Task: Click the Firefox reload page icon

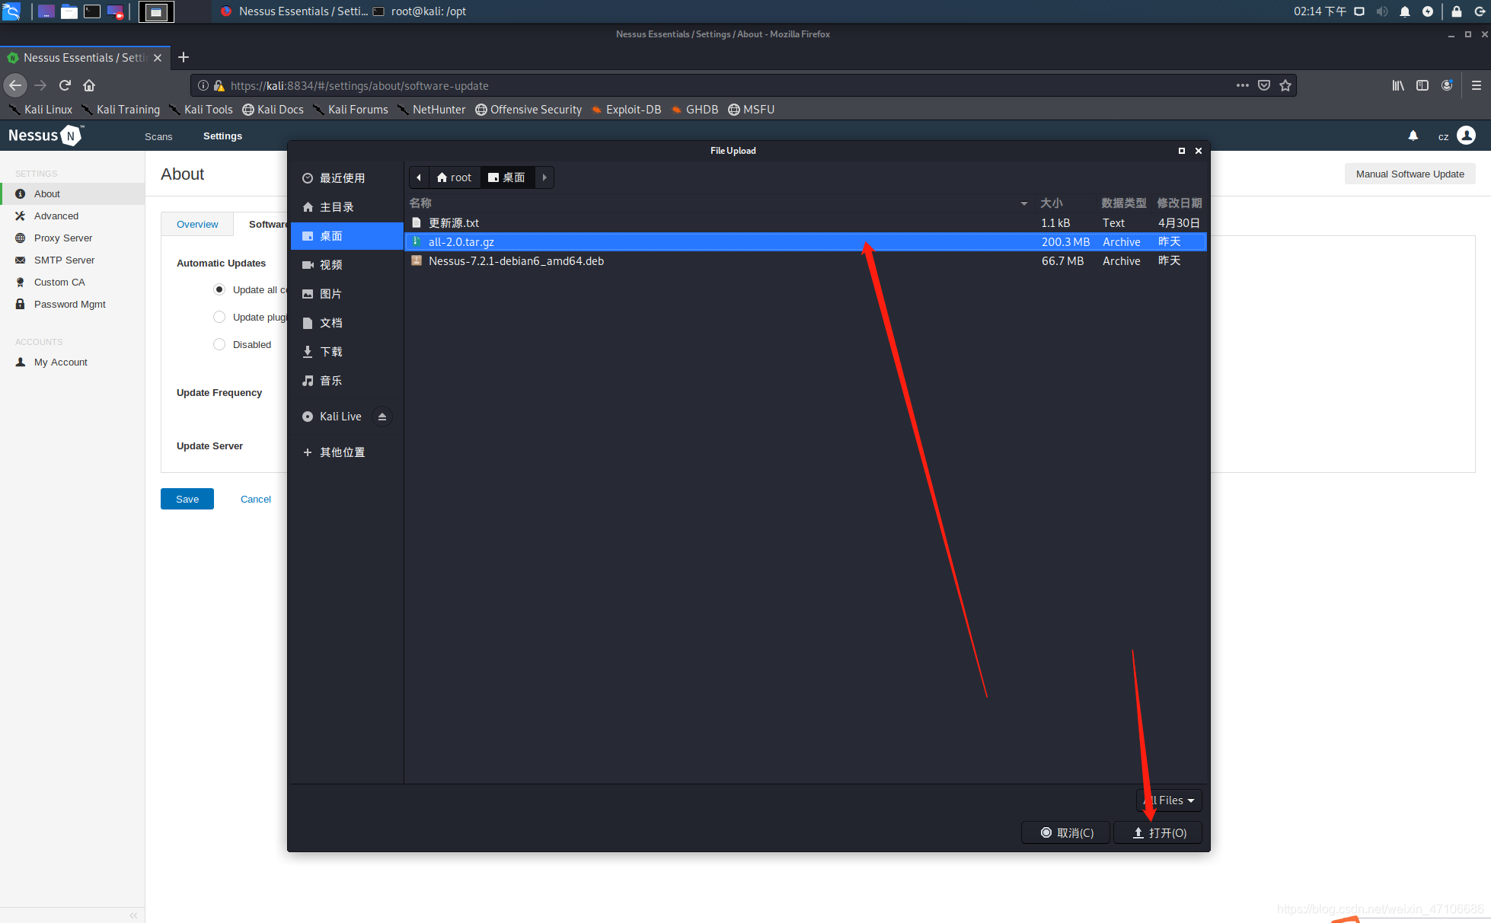Action: click(x=65, y=85)
